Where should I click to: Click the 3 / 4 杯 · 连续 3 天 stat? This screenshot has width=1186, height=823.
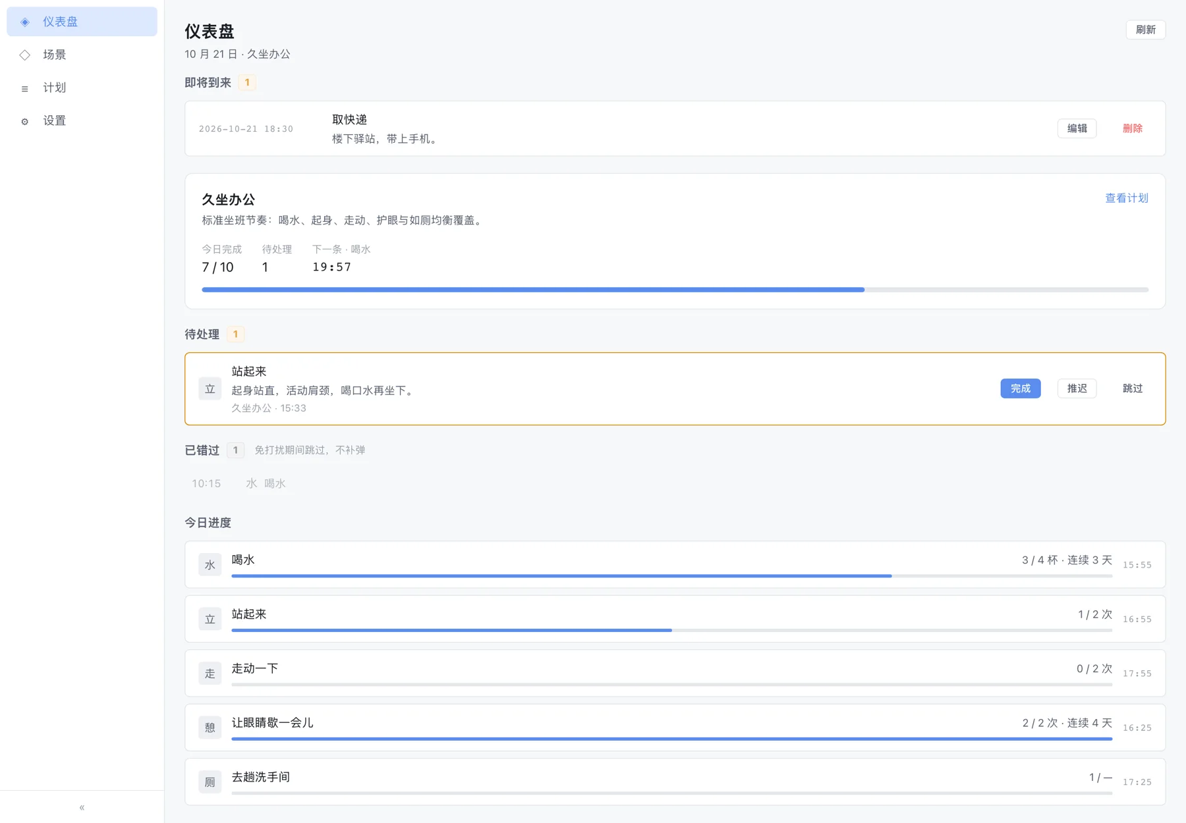pos(1067,560)
